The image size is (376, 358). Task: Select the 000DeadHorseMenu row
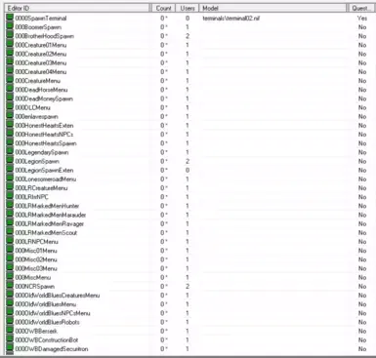pos(41,90)
